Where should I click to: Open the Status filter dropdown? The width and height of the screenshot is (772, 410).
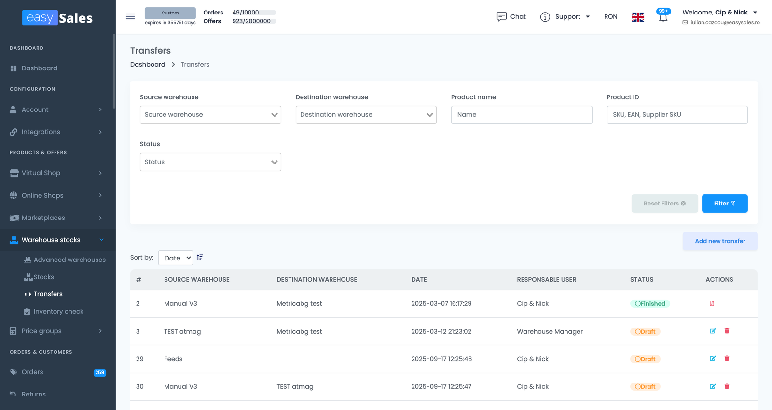click(210, 162)
